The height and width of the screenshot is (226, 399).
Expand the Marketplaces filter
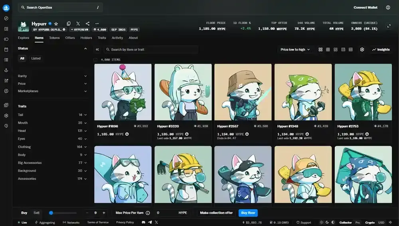click(x=52, y=91)
